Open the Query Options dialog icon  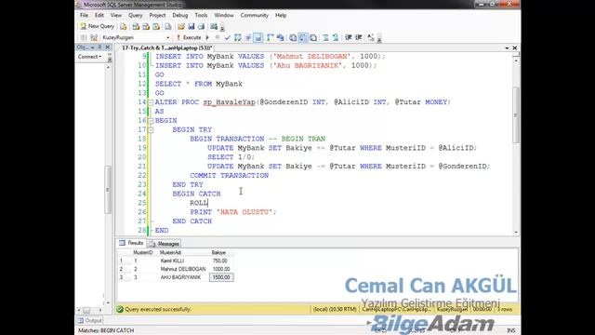tap(248, 37)
